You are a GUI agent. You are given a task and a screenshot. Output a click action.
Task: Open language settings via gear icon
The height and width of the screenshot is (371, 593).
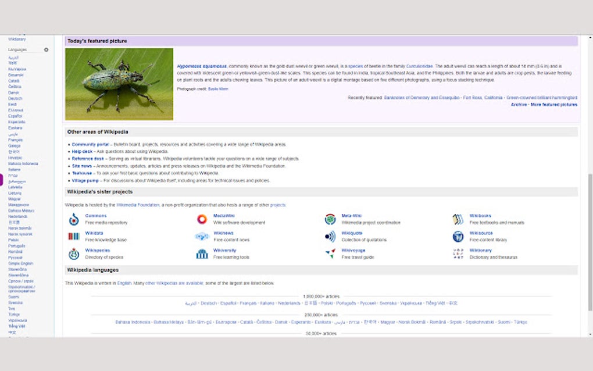tap(45, 49)
